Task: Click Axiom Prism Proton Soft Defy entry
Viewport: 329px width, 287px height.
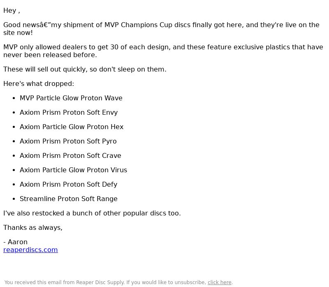Action: pos(68,184)
